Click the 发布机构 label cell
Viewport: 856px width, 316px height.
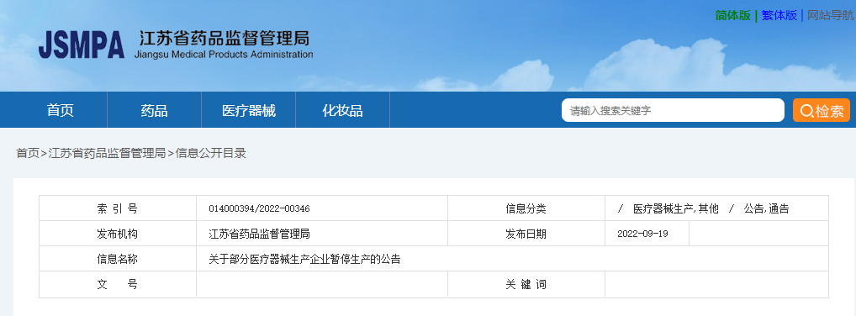[118, 234]
